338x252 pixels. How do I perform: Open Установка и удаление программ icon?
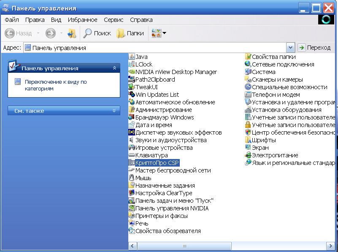(x=248, y=102)
